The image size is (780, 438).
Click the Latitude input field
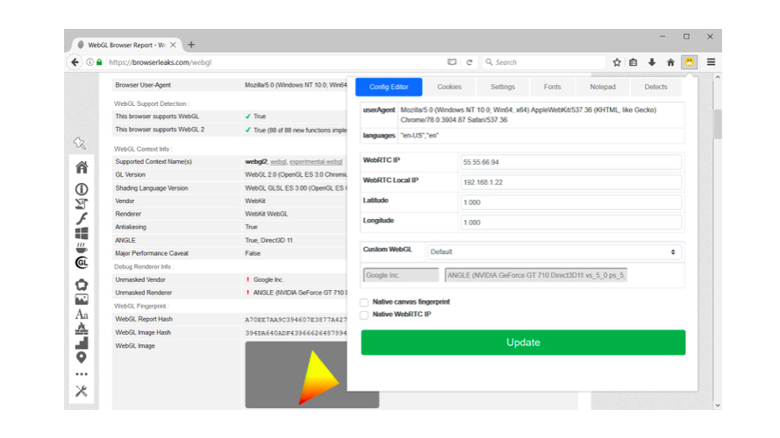click(570, 202)
